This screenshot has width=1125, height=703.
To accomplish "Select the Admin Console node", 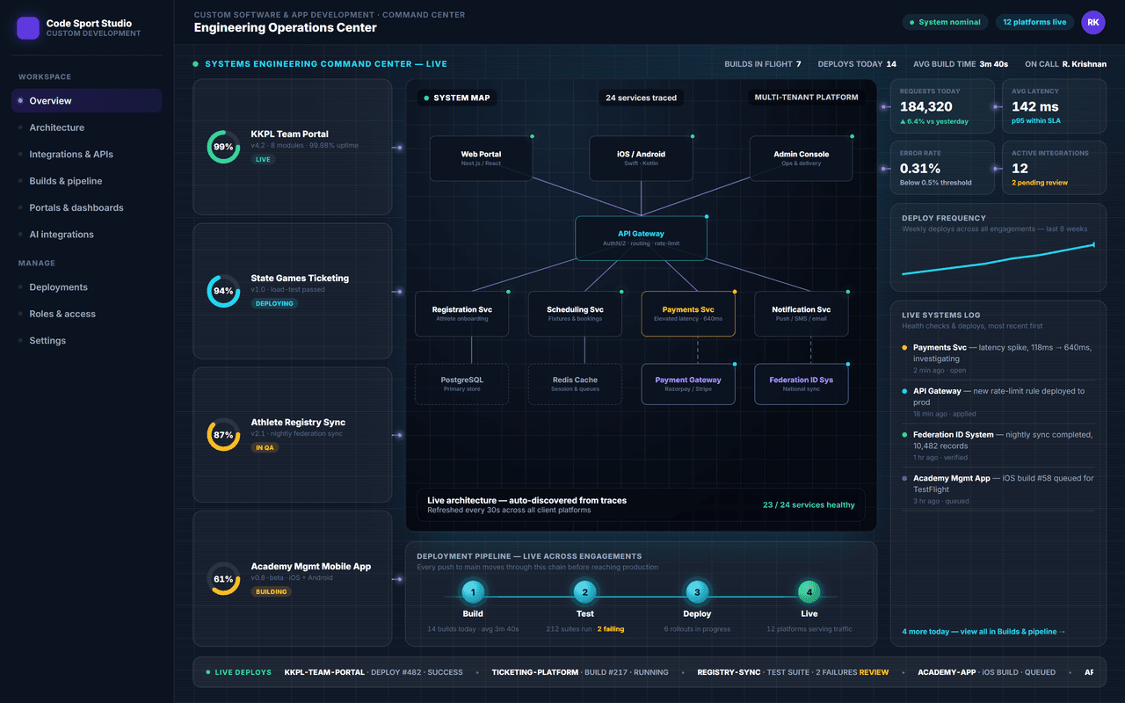I will (x=801, y=158).
